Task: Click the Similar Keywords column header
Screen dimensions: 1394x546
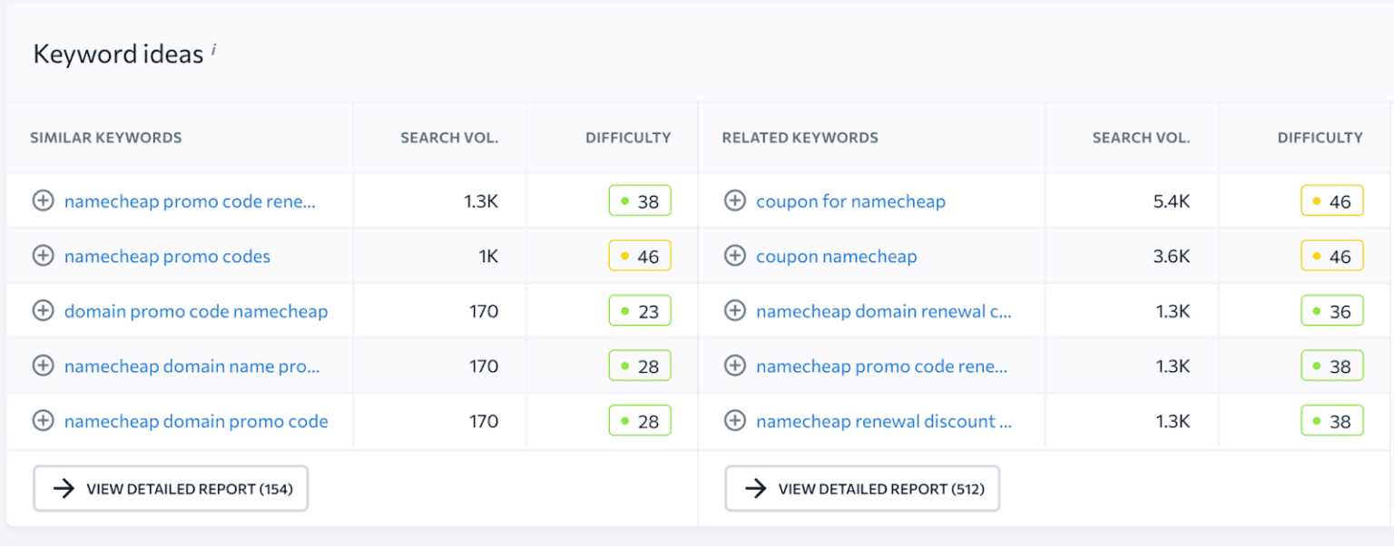Action: (106, 138)
